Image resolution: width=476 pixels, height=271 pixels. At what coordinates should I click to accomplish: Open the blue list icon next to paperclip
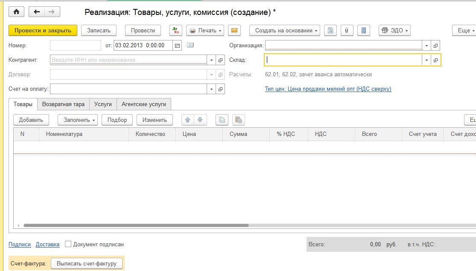pyautogui.click(x=364, y=30)
